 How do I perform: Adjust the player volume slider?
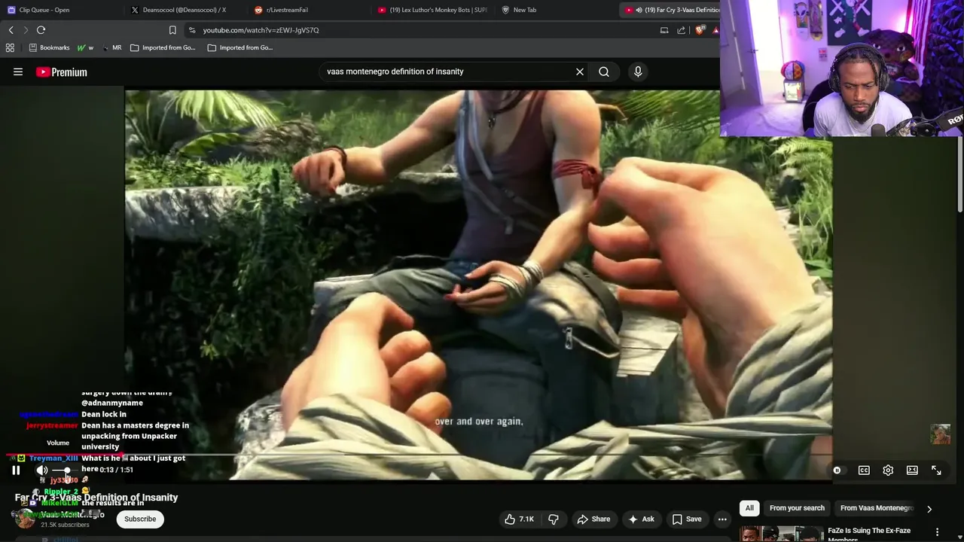pyautogui.click(x=66, y=470)
